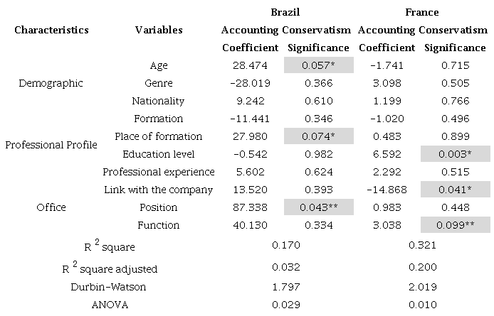The image size is (494, 316).
Task: Select the Professional experience variable label
Action: coord(158,172)
